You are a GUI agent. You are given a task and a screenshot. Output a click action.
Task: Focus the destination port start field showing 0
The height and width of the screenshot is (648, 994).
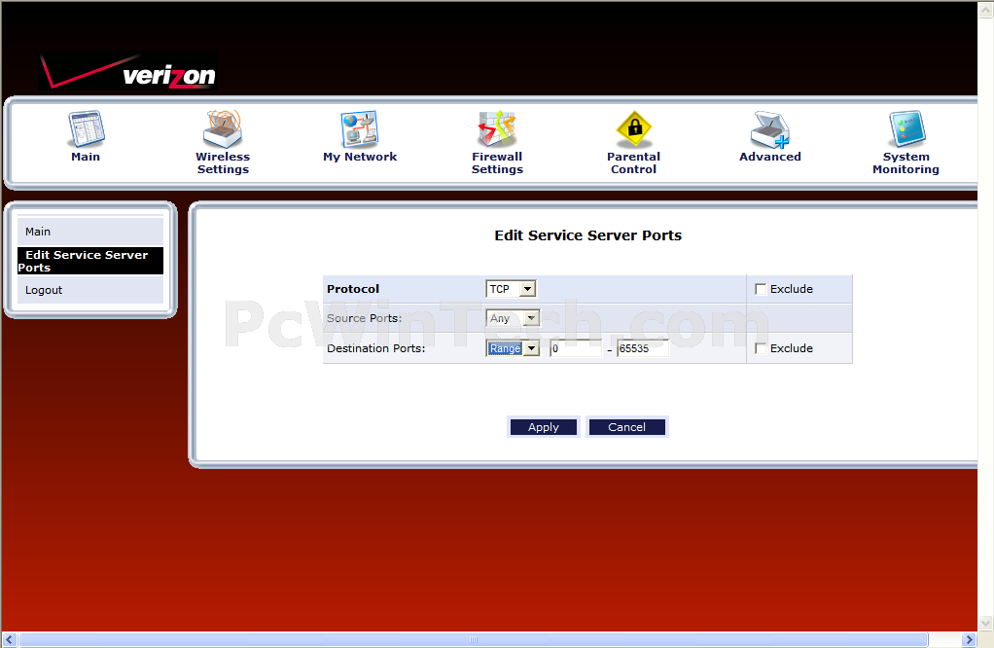tap(576, 348)
